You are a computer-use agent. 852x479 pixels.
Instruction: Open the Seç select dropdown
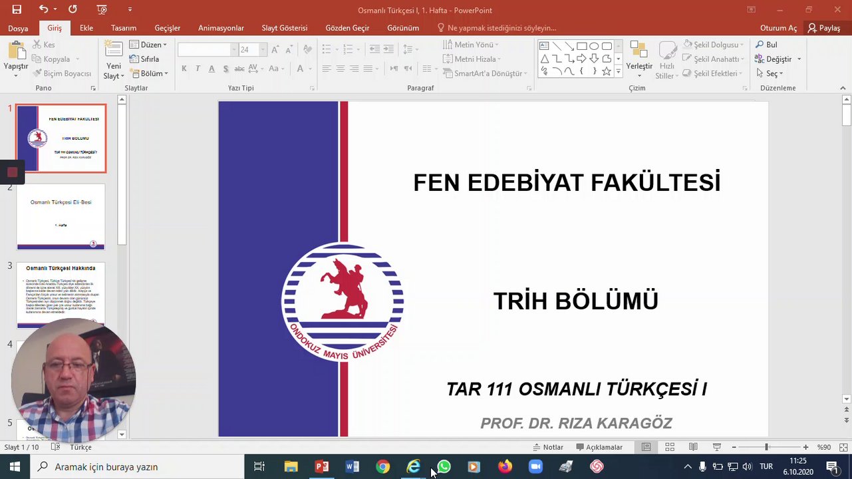770,73
